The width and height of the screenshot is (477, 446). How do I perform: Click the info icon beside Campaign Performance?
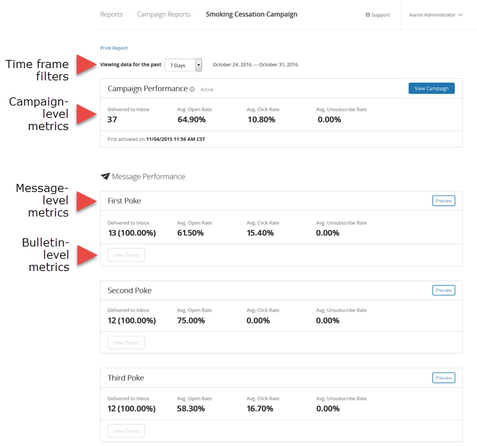[192, 89]
